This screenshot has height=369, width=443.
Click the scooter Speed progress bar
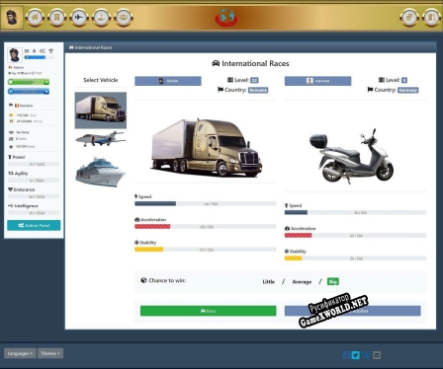[355, 212]
